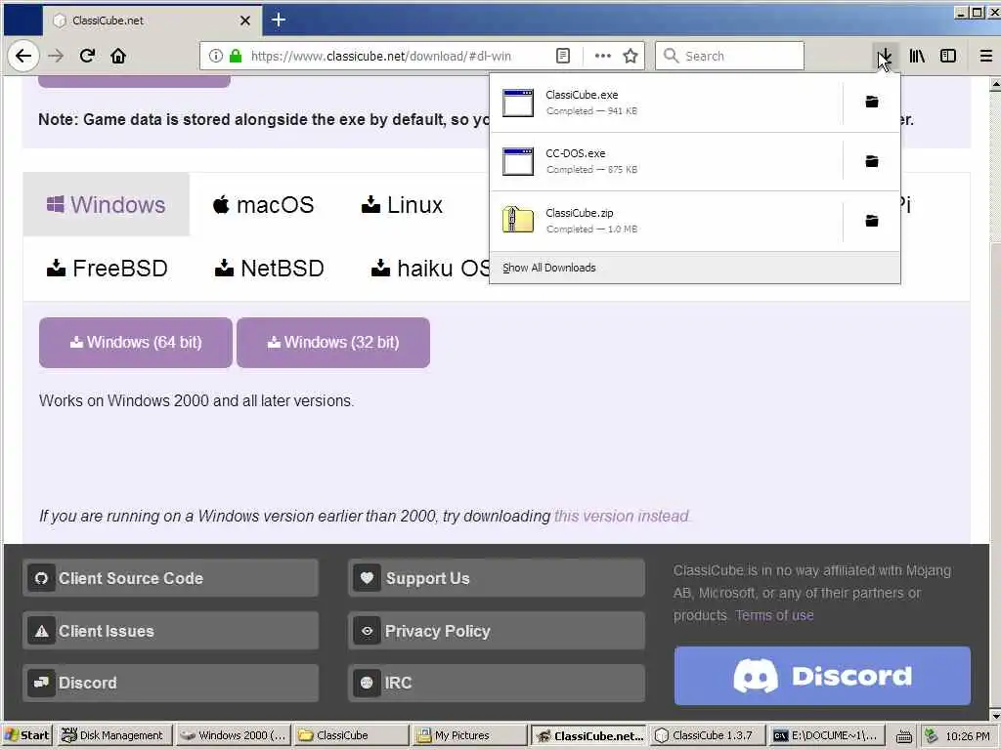Bookmark this page with the star icon
1001x750 pixels.
point(631,56)
